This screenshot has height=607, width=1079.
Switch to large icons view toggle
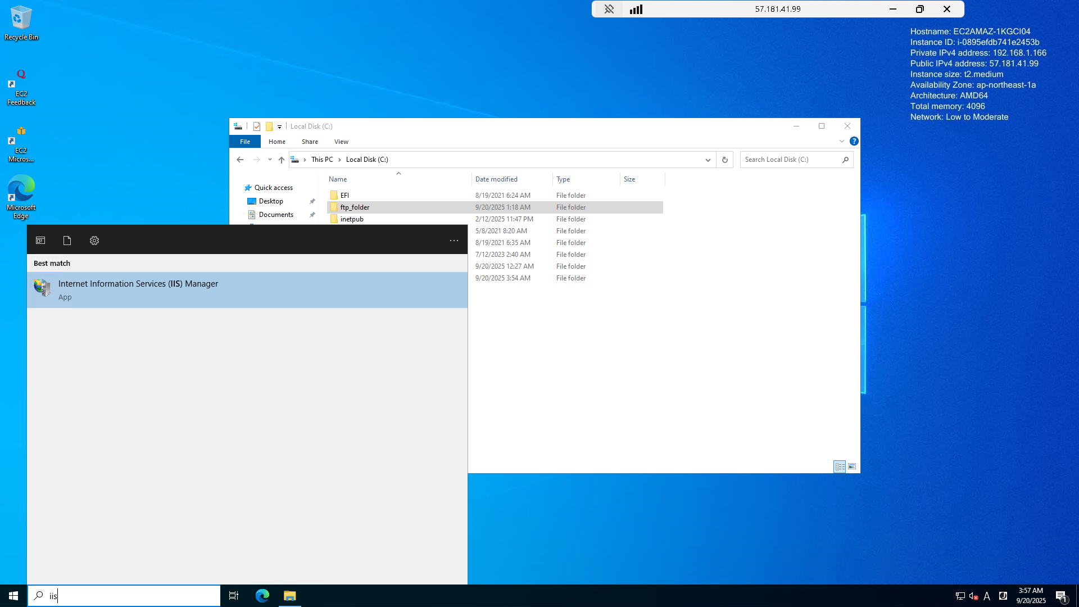(852, 466)
